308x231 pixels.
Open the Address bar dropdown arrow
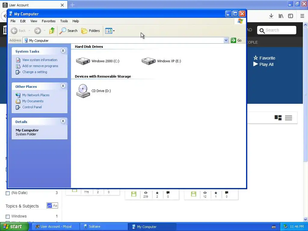[x=226, y=40]
